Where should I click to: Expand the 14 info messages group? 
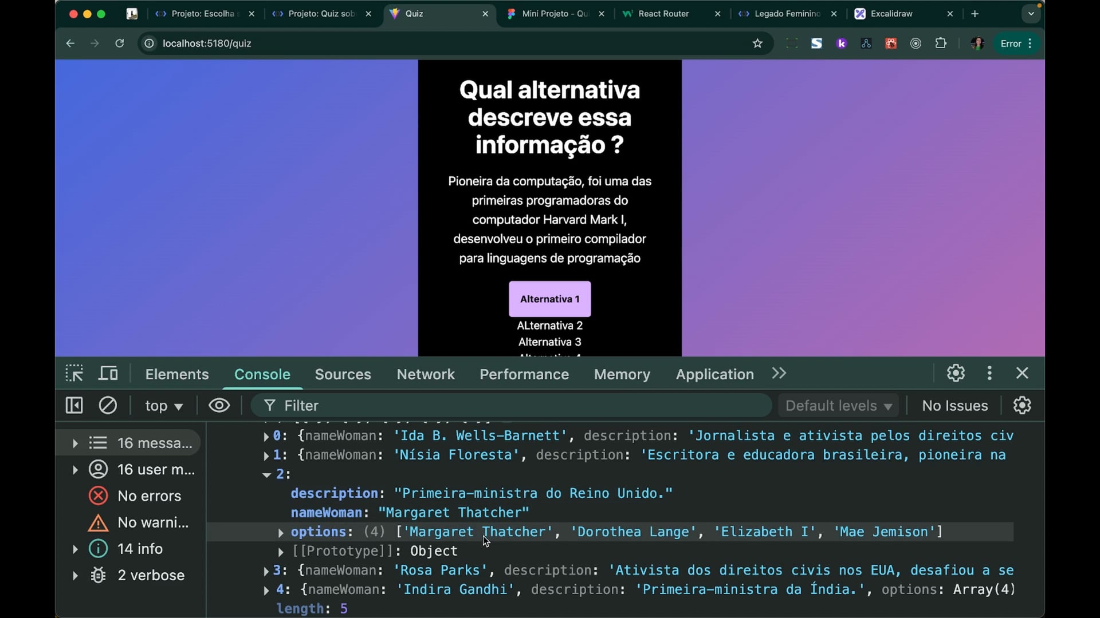tap(75, 549)
